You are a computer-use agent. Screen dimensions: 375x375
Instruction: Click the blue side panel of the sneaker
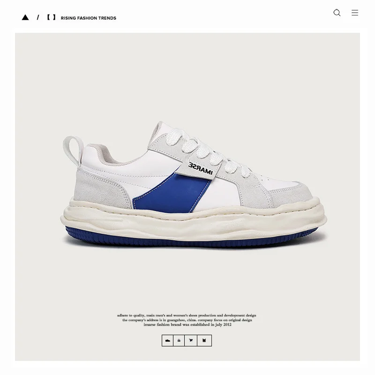click(x=172, y=194)
